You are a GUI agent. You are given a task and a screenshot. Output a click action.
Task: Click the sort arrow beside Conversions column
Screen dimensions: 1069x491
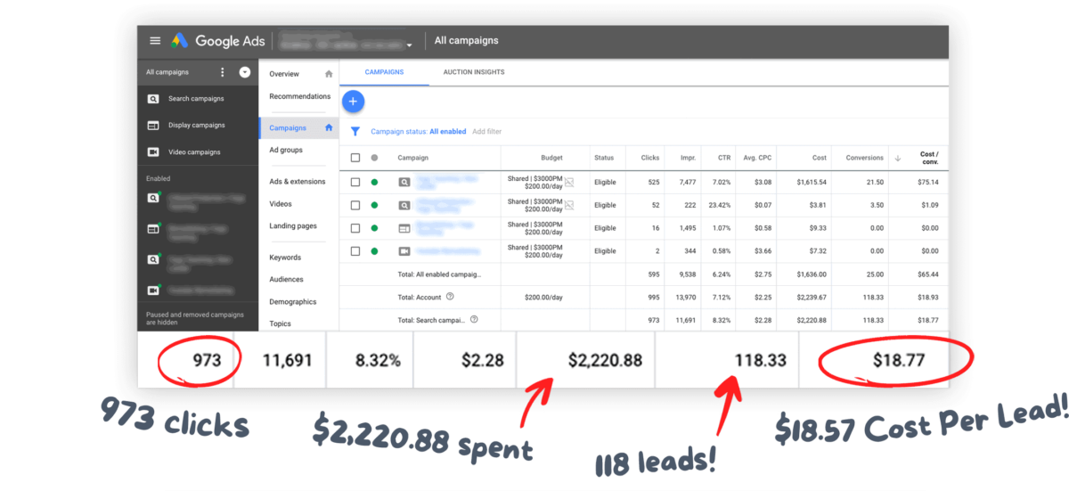click(x=897, y=158)
